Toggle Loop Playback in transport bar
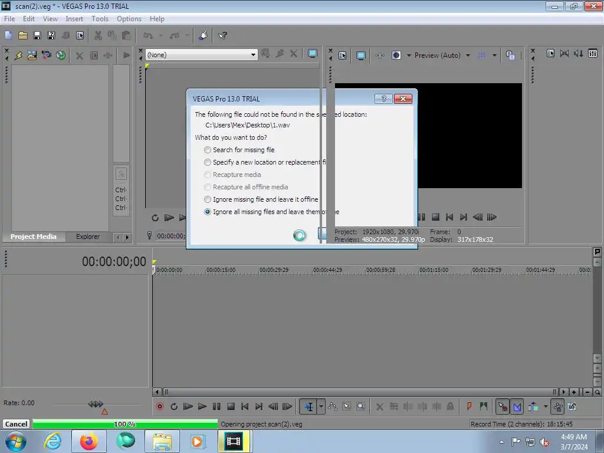 174,406
